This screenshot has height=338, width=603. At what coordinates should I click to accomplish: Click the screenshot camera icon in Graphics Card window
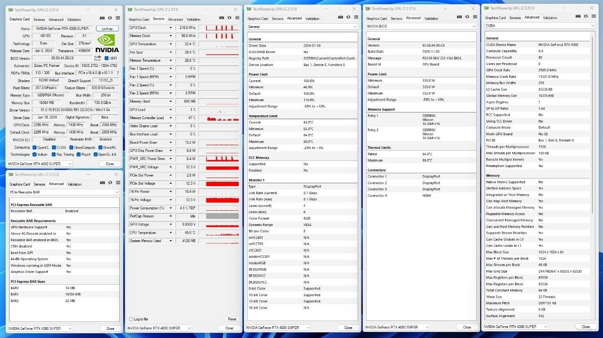tap(102, 18)
